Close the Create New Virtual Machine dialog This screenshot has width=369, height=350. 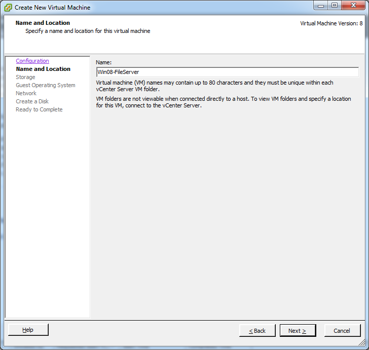tap(353, 6)
